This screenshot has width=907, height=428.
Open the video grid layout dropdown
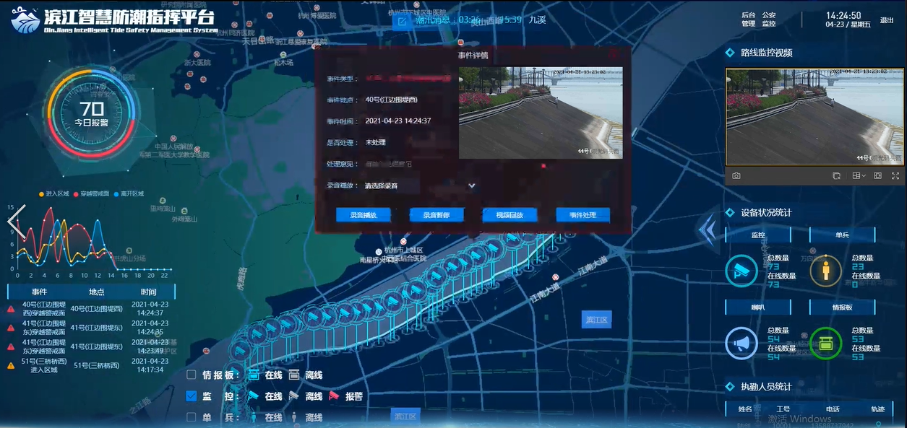[859, 175]
